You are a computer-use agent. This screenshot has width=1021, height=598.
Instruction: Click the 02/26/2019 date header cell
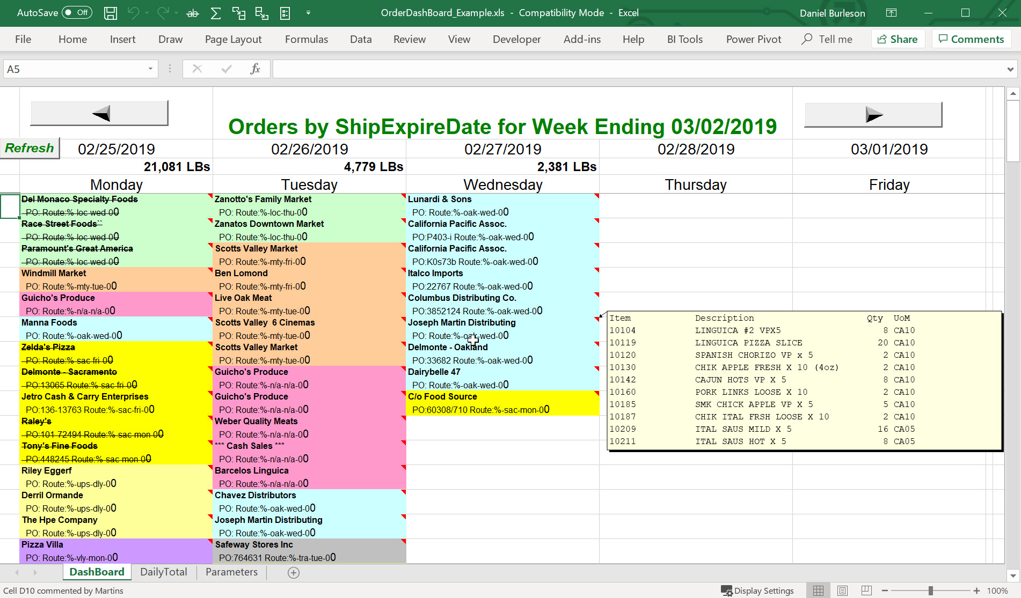[x=309, y=149]
